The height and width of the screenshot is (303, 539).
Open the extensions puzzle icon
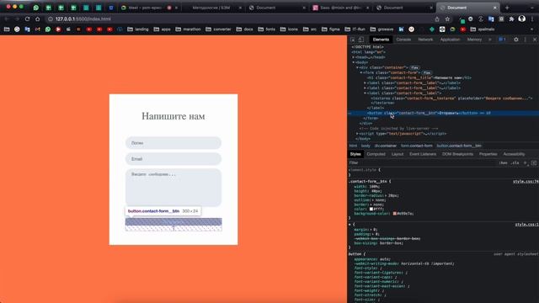point(511,19)
